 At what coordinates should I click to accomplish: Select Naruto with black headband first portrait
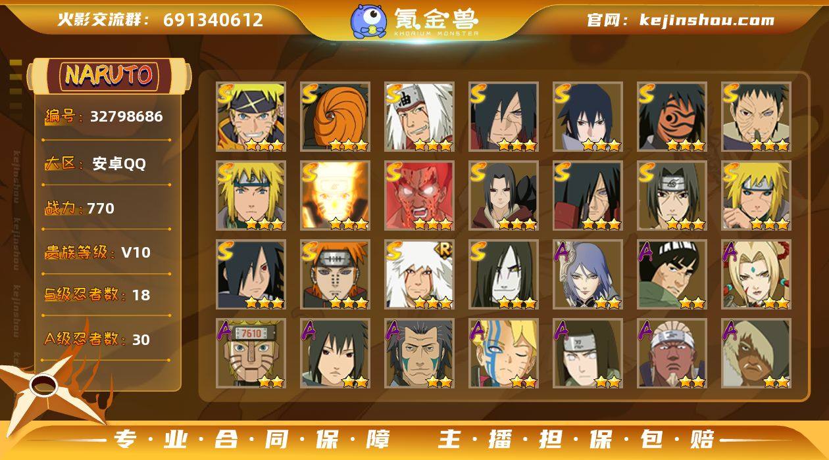pos(251,117)
